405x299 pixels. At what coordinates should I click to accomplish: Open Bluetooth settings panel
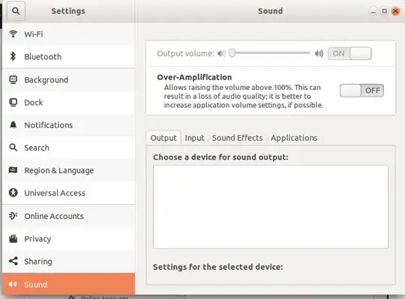point(69,56)
